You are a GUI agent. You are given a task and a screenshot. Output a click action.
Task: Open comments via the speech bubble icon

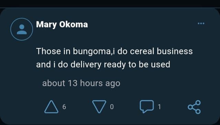tap(147, 106)
